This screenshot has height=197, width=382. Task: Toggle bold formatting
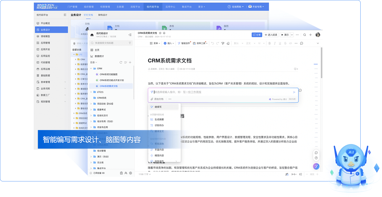click(x=270, y=43)
